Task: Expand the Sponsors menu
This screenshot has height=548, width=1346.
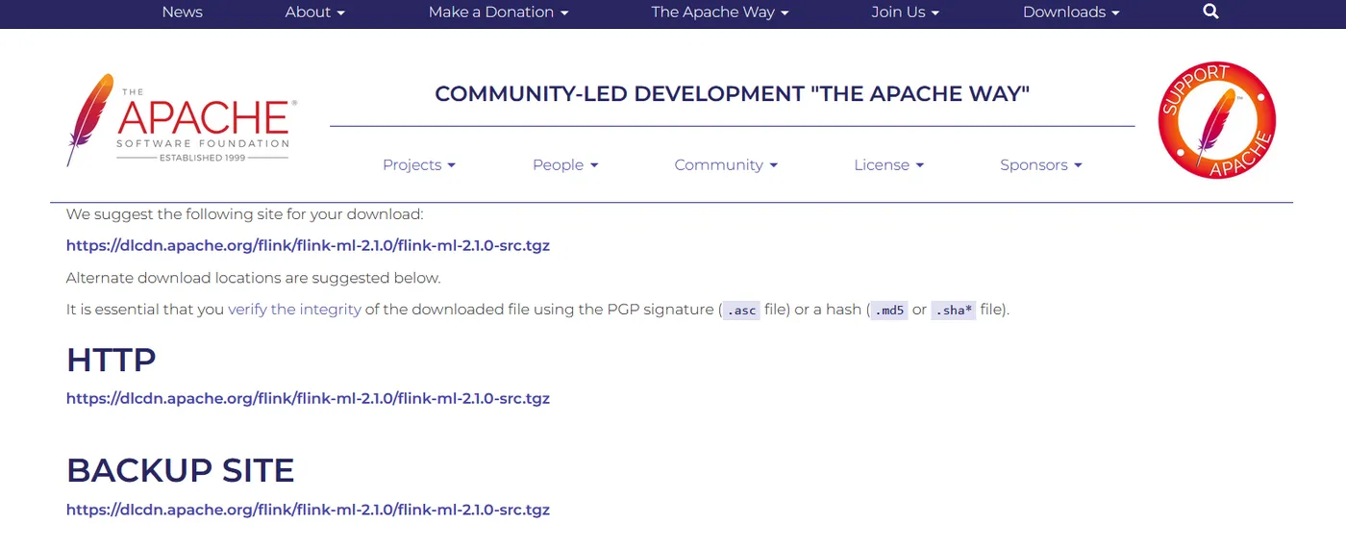Action: [x=1041, y=165]
